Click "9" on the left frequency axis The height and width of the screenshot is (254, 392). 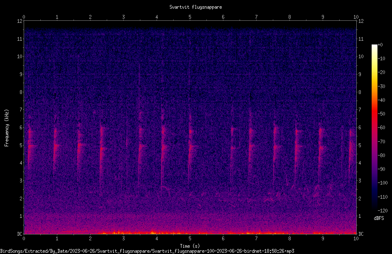click(x=21, y=74)
